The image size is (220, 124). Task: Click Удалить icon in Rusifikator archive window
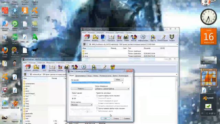point(119,38)
